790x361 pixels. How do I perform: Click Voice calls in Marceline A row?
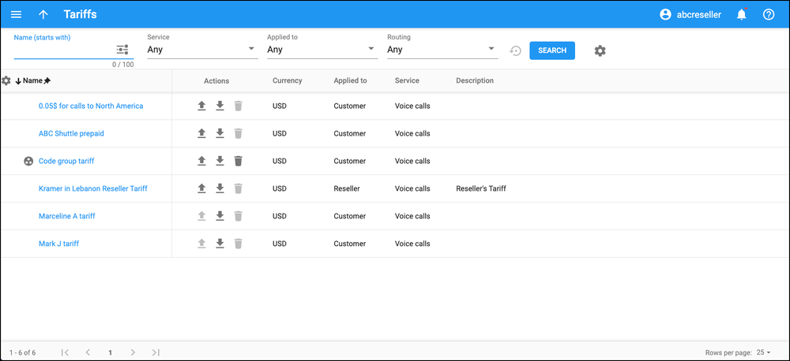(x=412, y=216)
